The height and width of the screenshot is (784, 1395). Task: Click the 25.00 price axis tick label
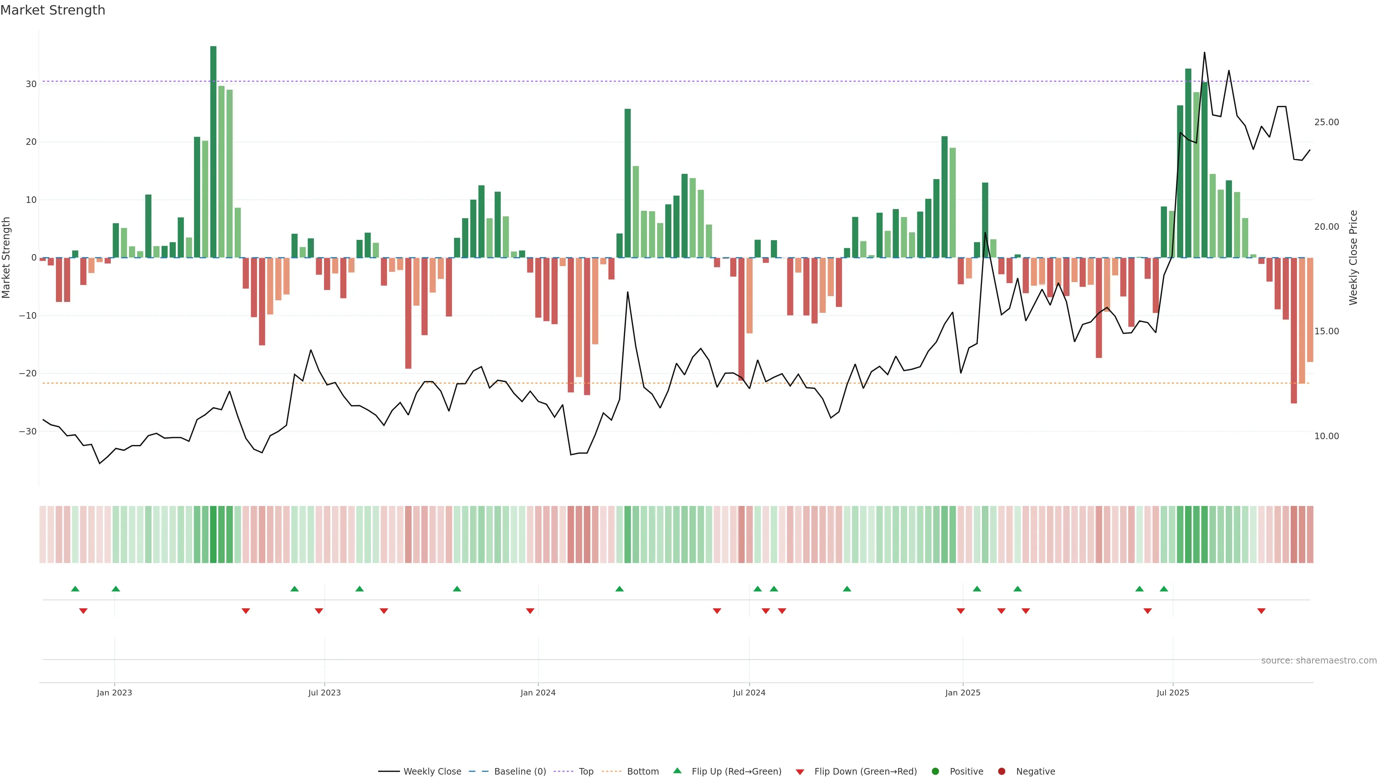pyautogui.click(x=1326, y=122)
